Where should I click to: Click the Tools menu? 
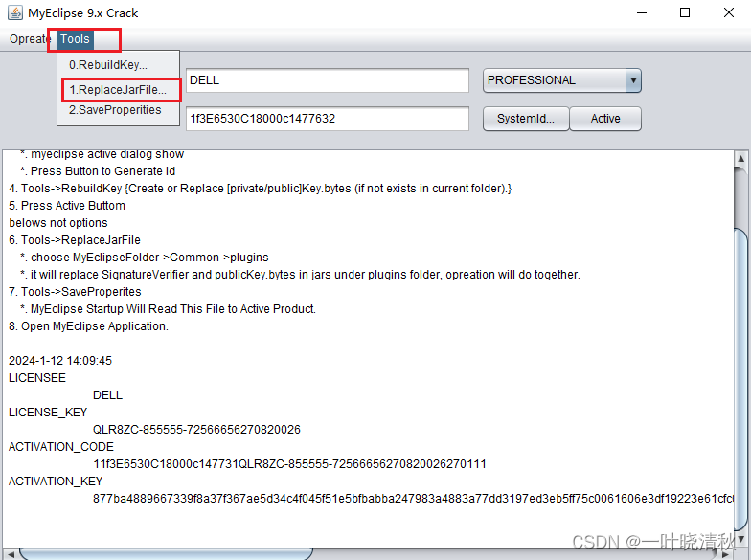(x=75, y=39)
